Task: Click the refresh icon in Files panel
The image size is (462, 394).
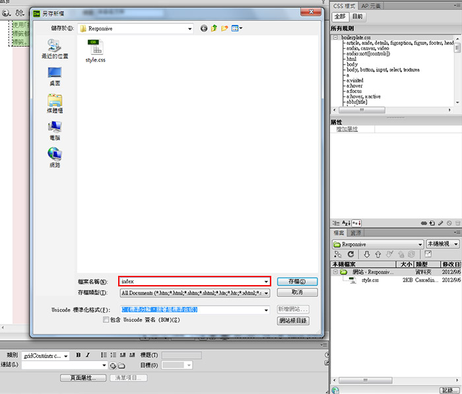Action: 350,254
